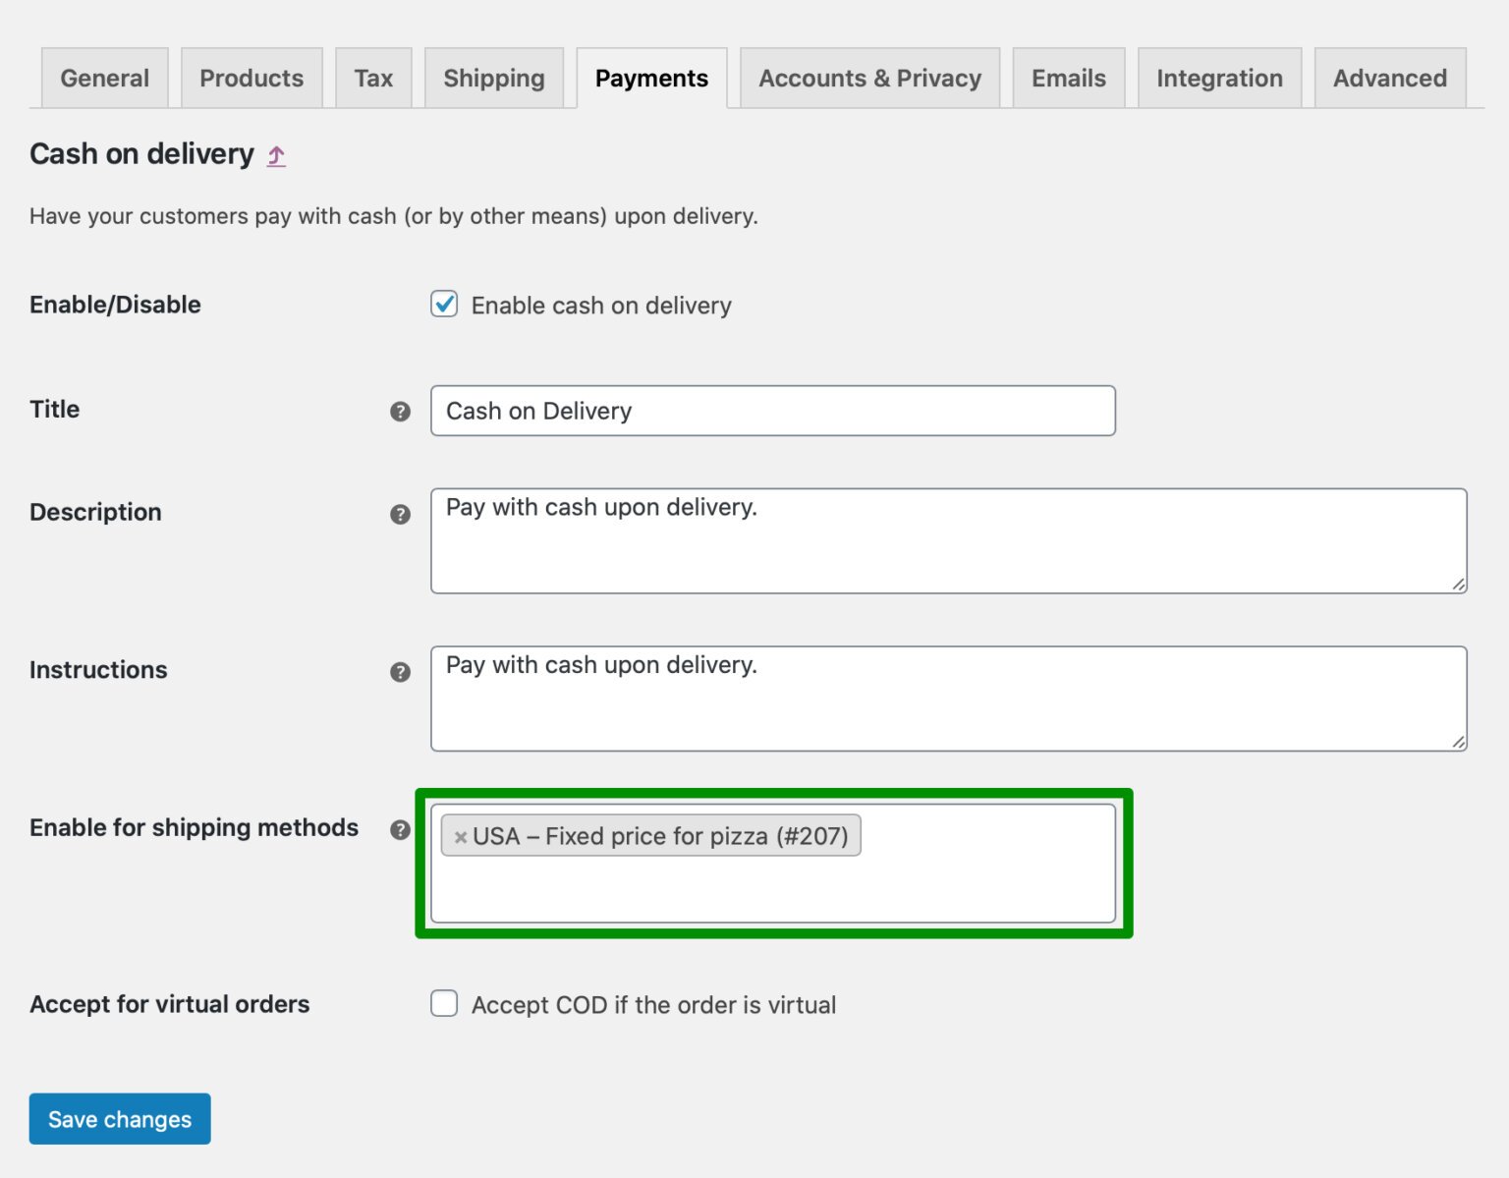Click the help icon near Enable for shipping methods
The height and width of the screenshot is (1178, 1509).
401,830
